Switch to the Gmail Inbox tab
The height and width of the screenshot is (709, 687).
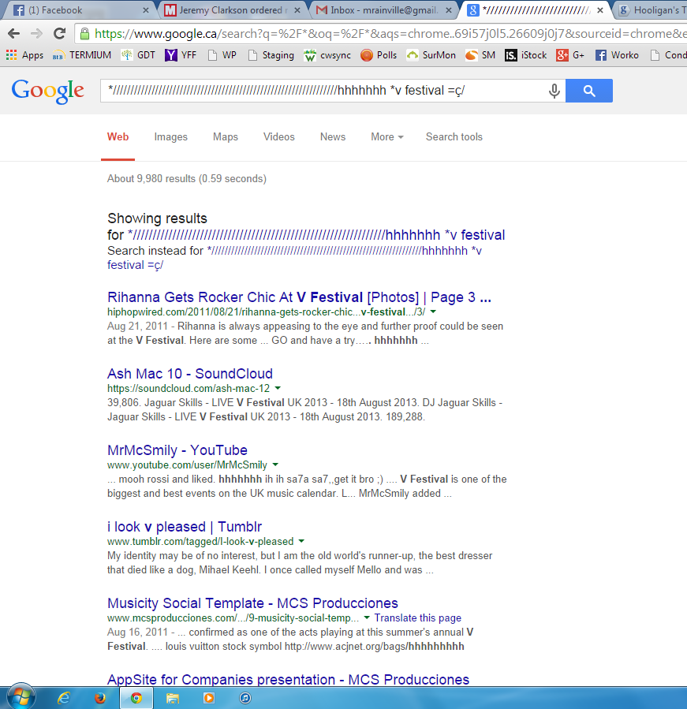pyautogui.click(x=383, y=10)
